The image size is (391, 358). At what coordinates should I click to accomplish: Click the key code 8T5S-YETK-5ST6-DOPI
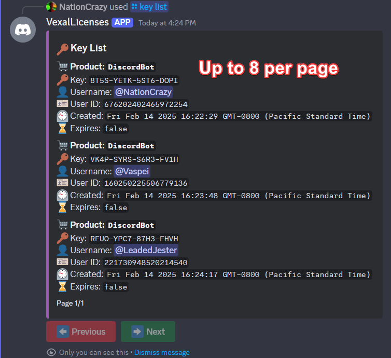point(134,80)
